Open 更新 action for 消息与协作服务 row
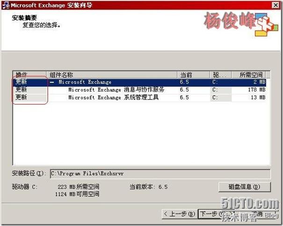 coord(29,90)
